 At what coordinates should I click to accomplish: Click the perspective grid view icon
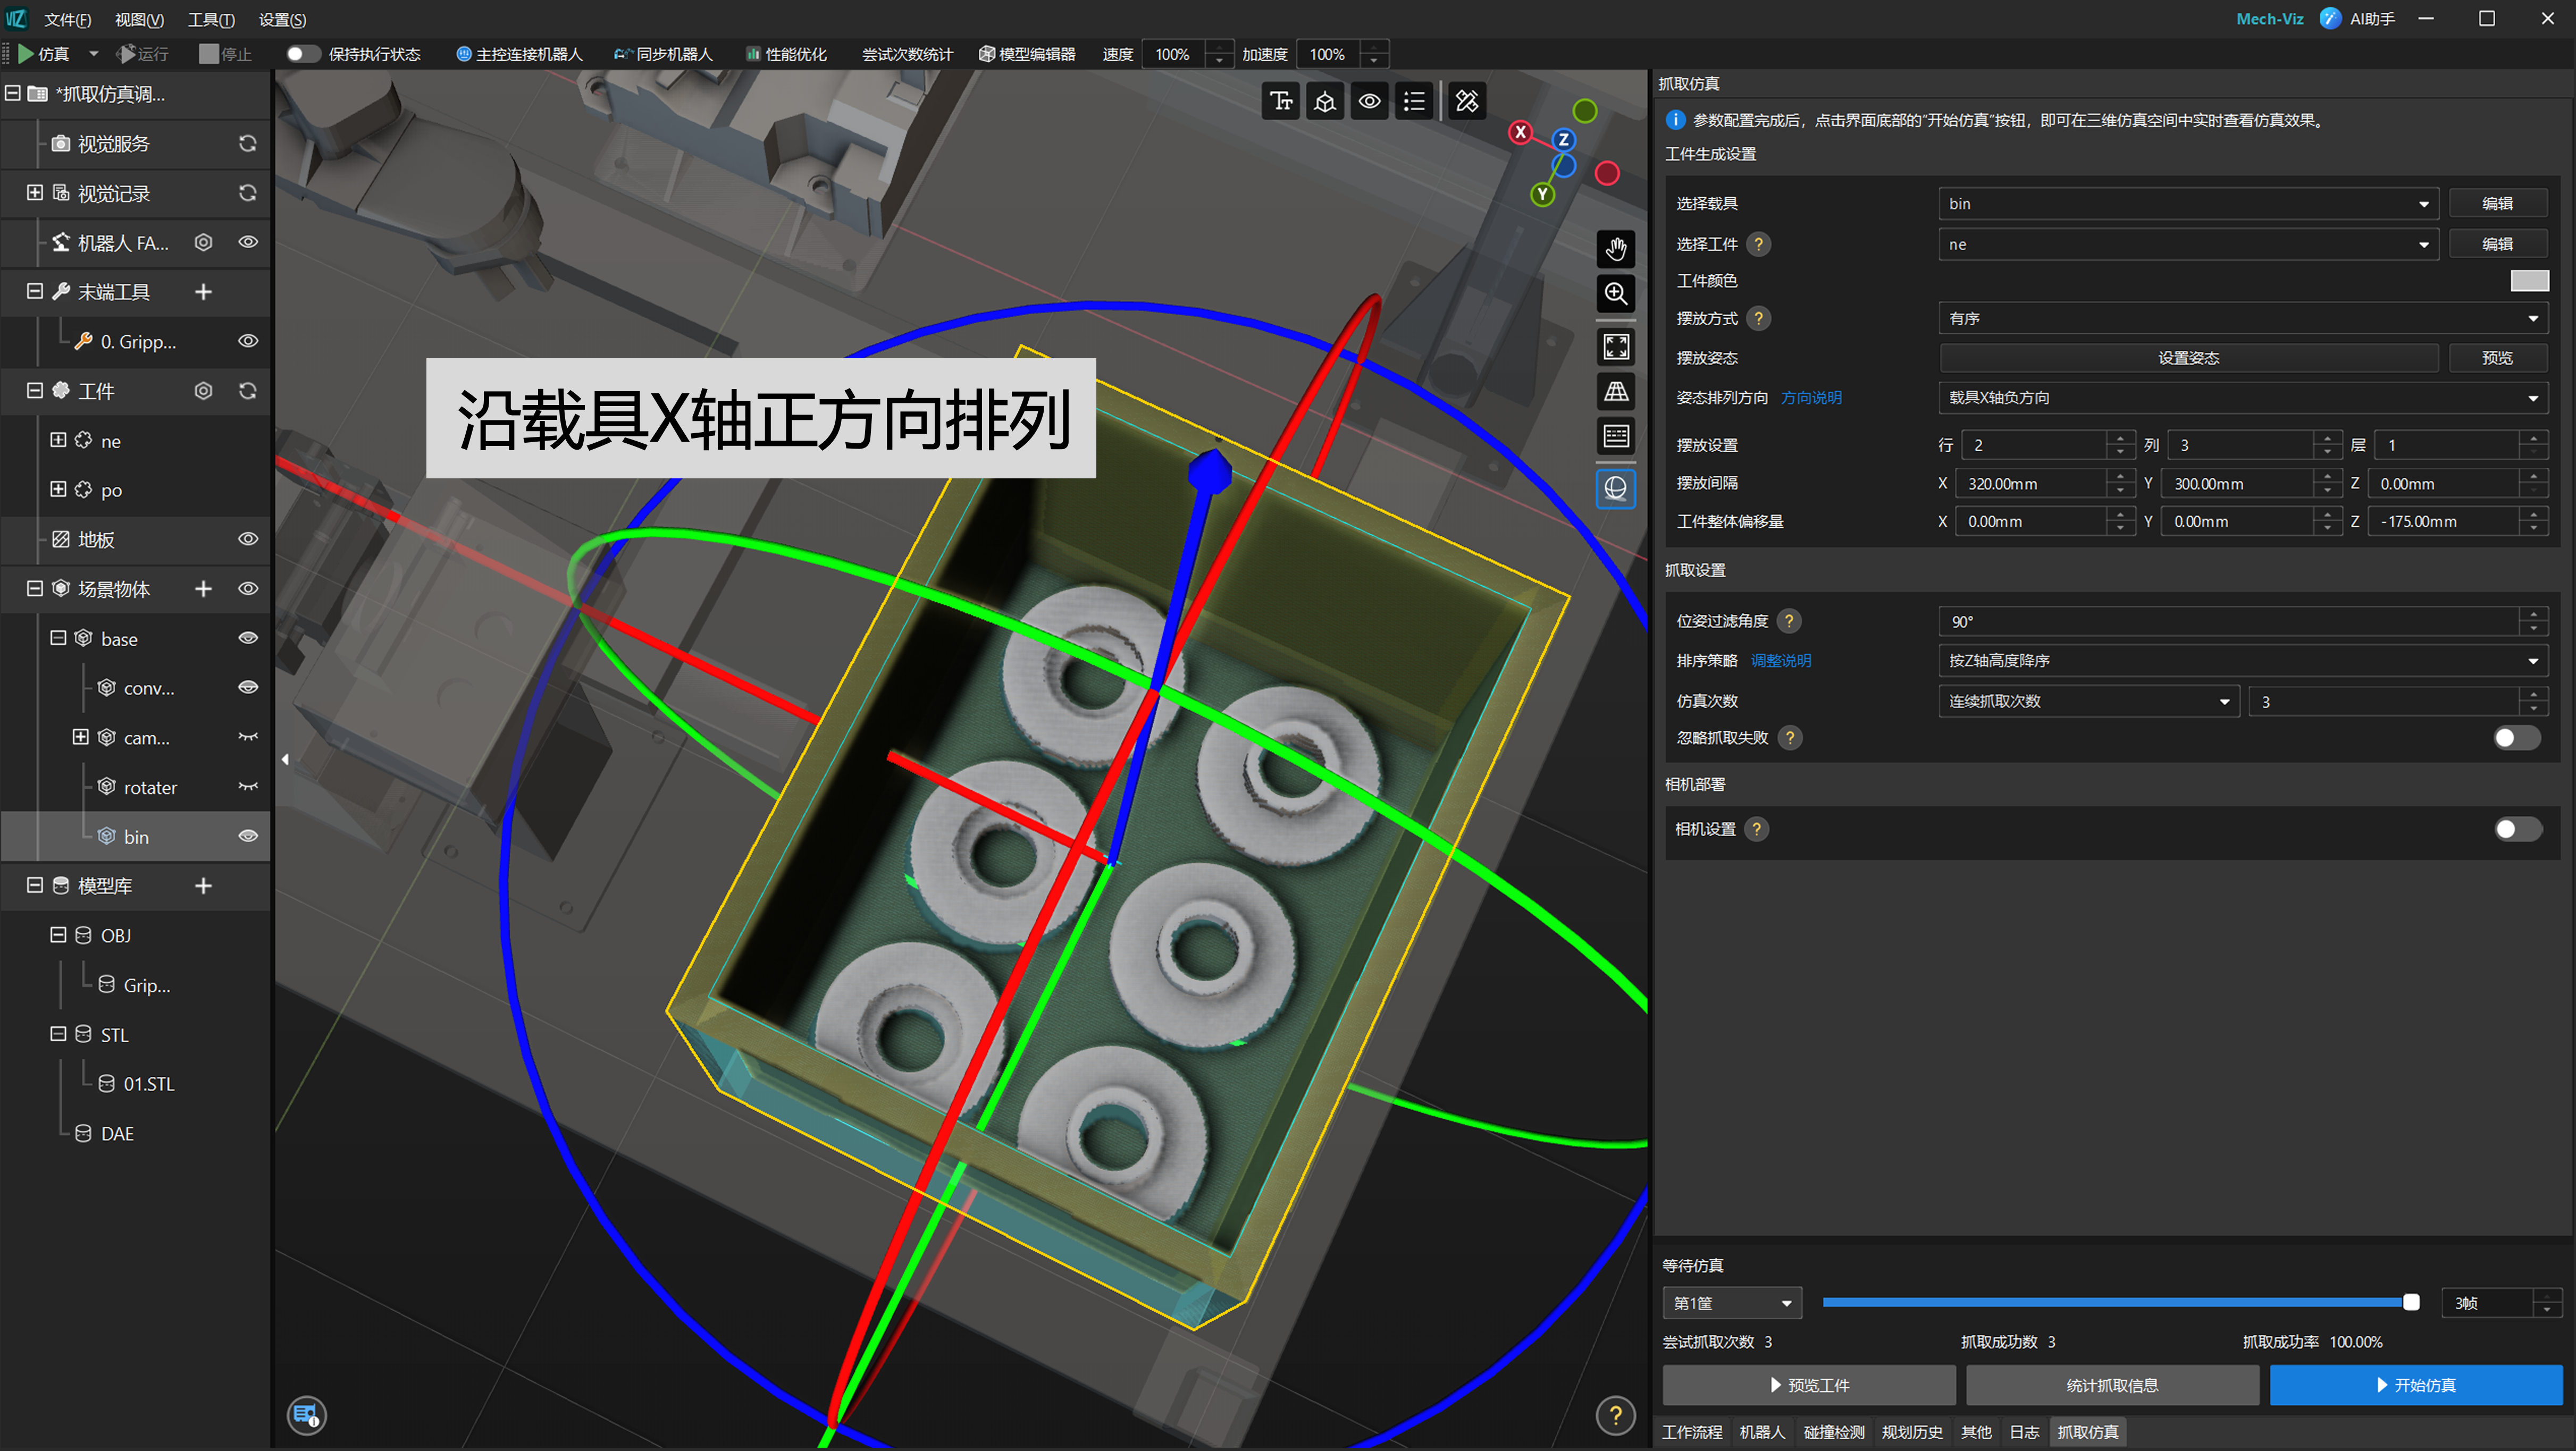point(1615,392)
